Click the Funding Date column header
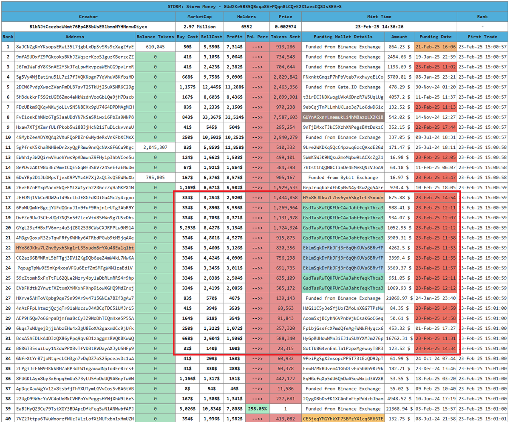This screenshot has width=510, height=422. [435, 37]
